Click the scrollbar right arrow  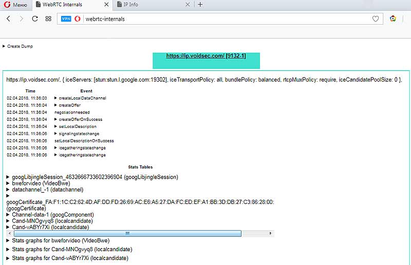(x=270, y=233)
